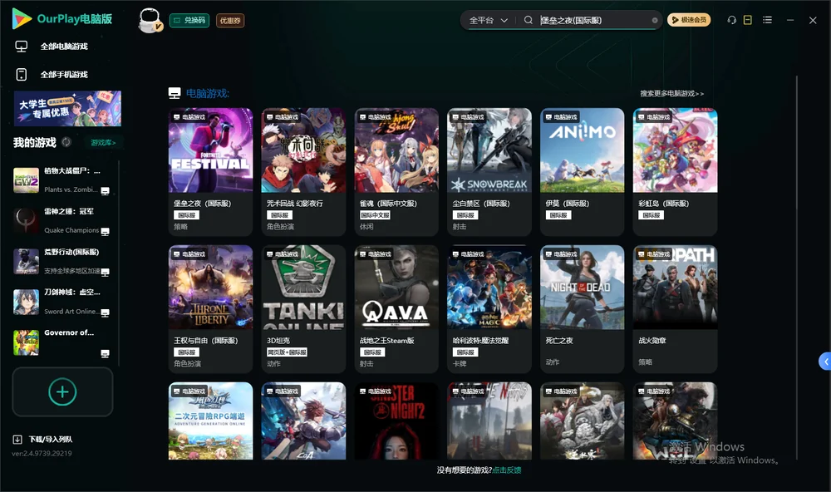The height and width of the screenshot is (492, 831).
Task: Click the 优惠券 coupon button
Action: tap(230, 21)
